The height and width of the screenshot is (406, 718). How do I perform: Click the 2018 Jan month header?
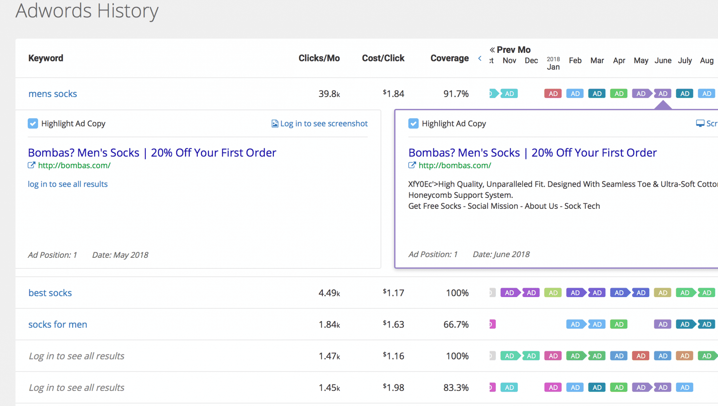click(553, 63)
